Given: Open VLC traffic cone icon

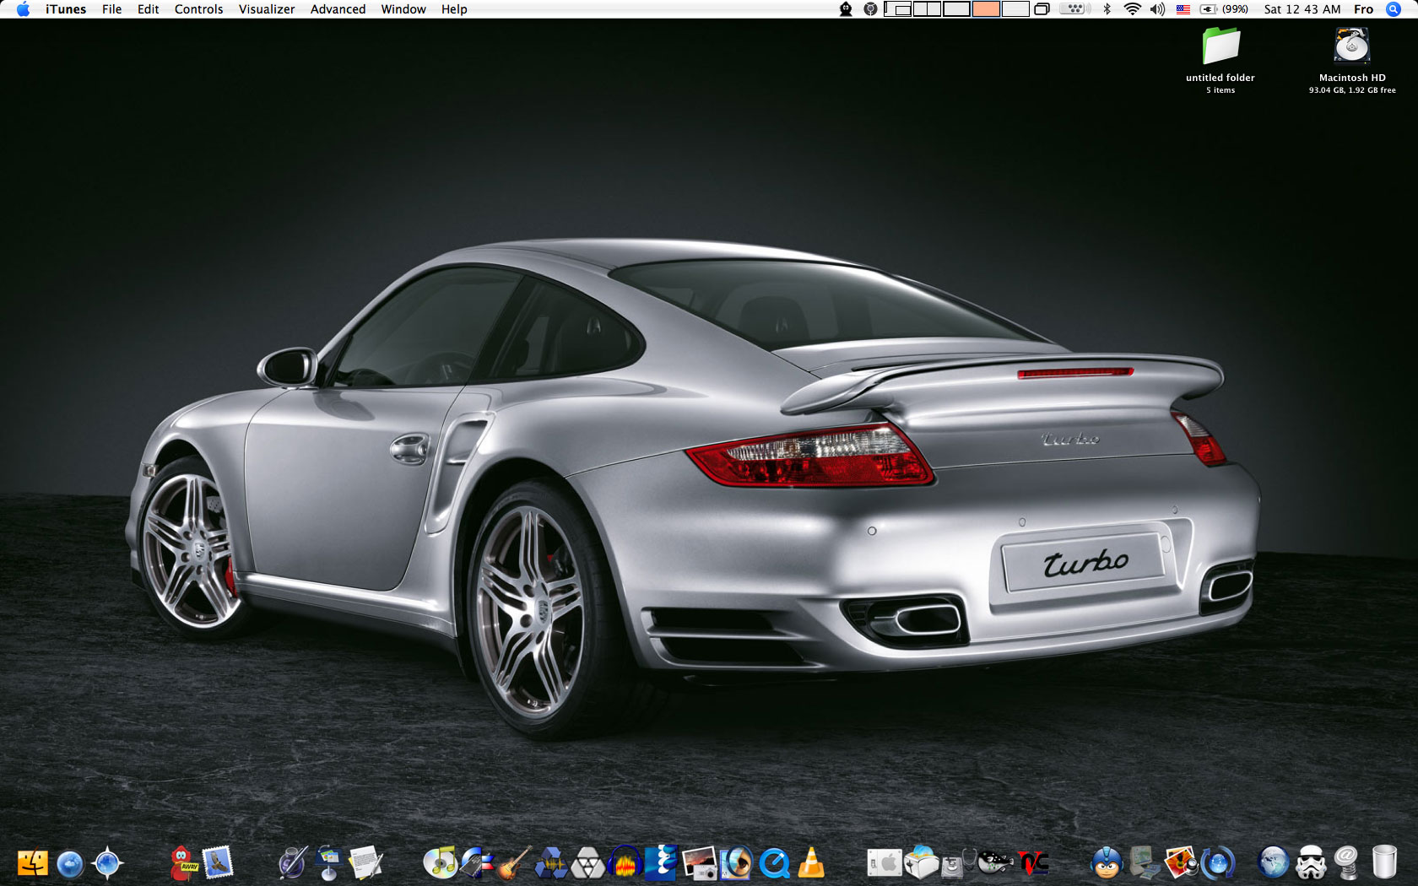Looking at the screenshot, I should [810, 863].
